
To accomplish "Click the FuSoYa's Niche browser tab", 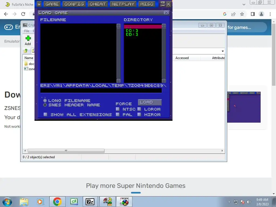I will (19, 4).
